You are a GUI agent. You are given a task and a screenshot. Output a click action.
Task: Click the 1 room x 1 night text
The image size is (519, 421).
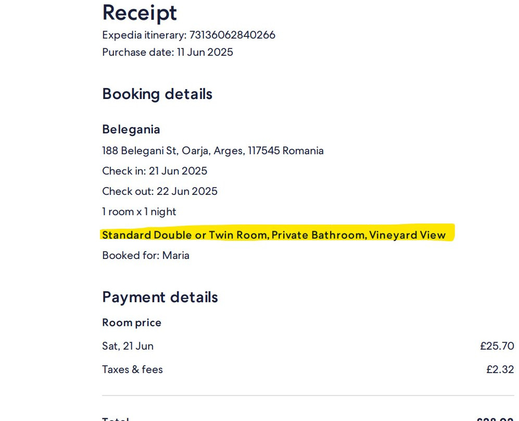(139, 212)
